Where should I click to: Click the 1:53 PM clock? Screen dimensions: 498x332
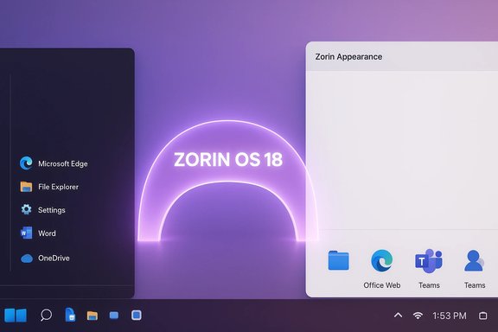450,316
